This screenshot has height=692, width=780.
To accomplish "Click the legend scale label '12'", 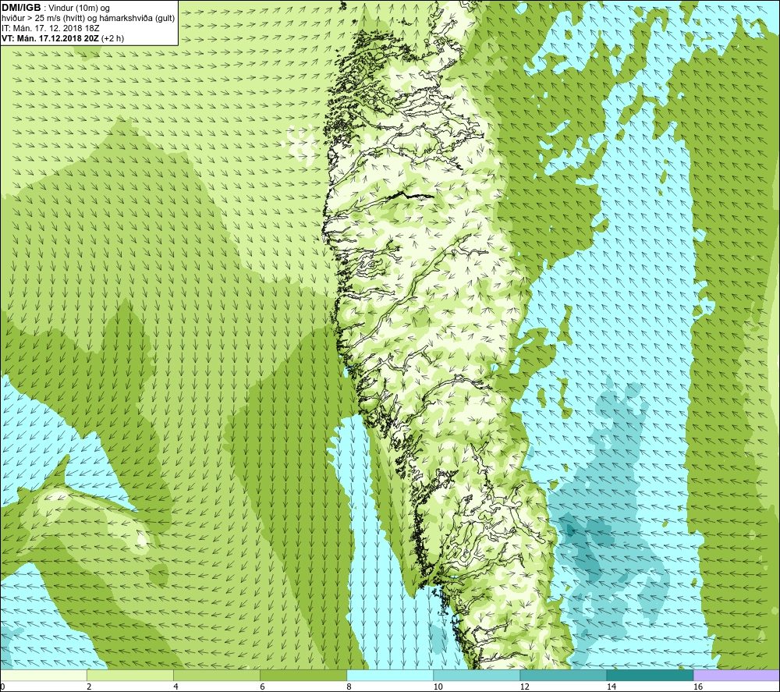I will [524, 687].
